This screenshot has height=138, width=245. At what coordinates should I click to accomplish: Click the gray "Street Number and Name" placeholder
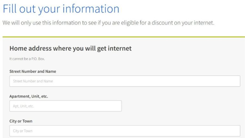pyautogui.click(x=33, y=81)
